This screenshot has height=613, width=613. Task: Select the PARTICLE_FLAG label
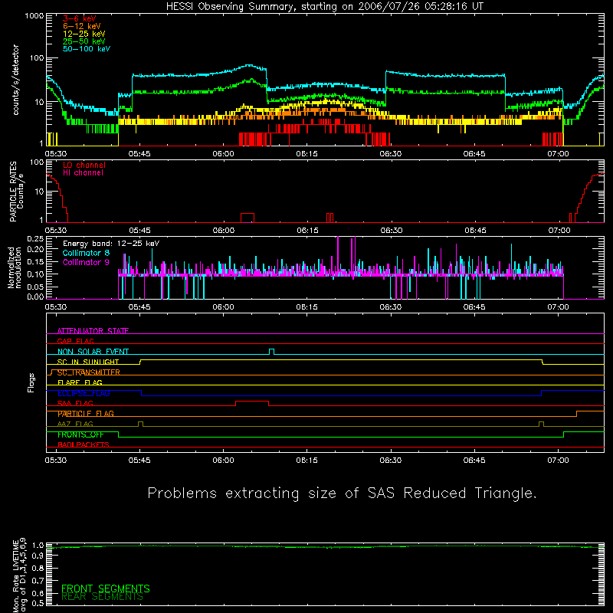tap(86, 414)
